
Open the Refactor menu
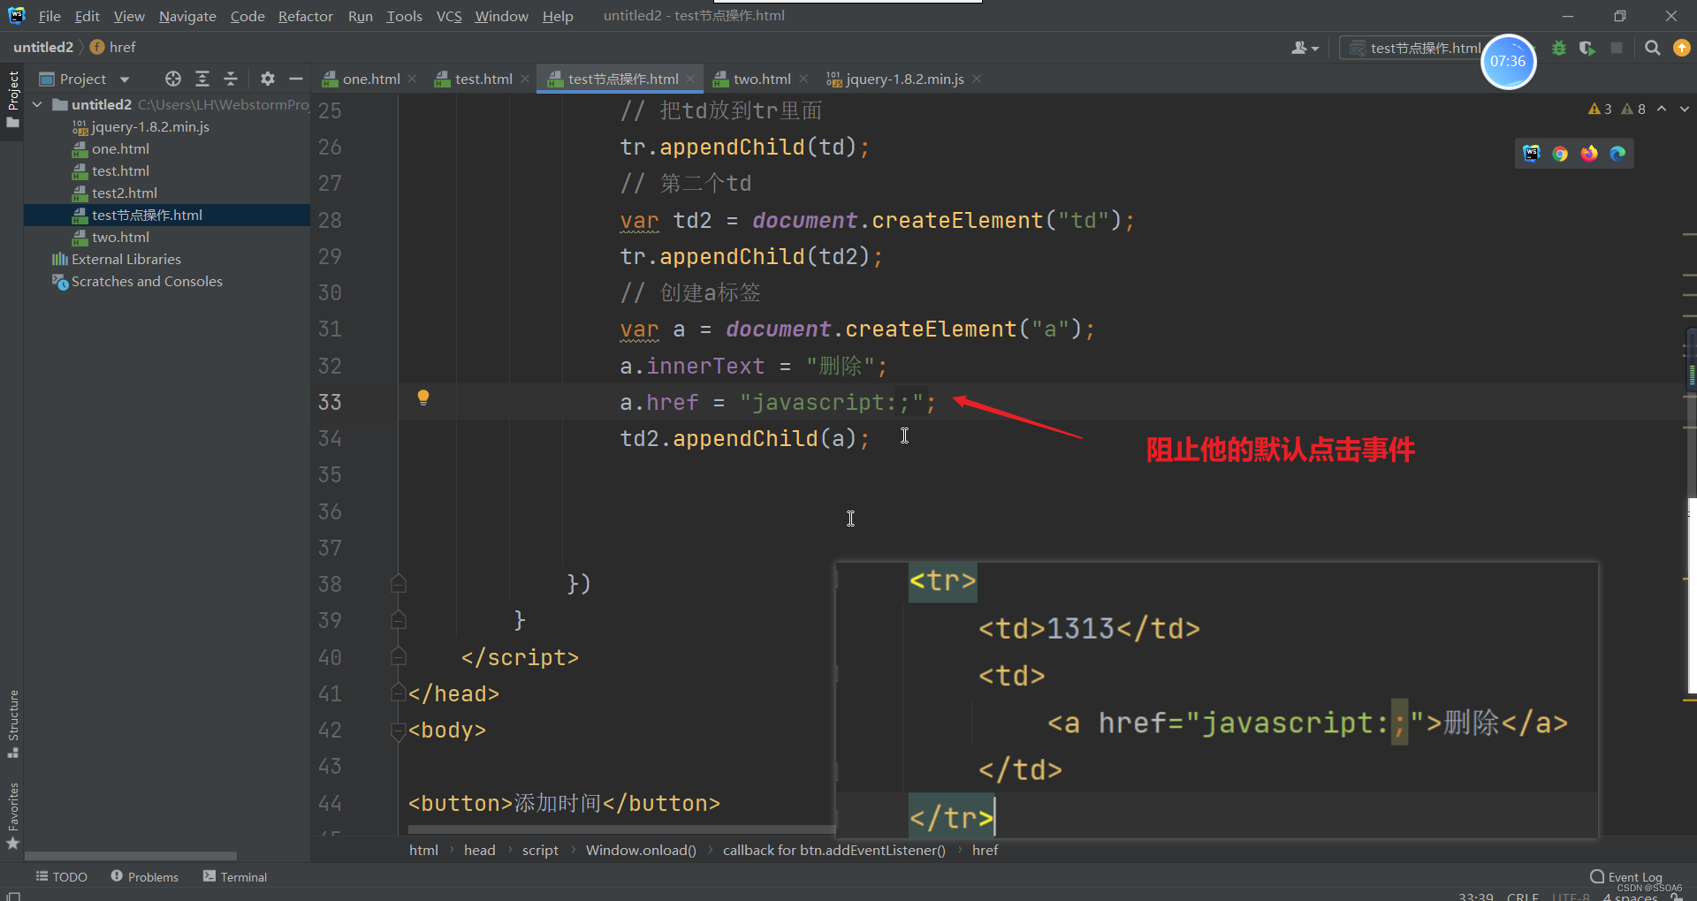305,16
